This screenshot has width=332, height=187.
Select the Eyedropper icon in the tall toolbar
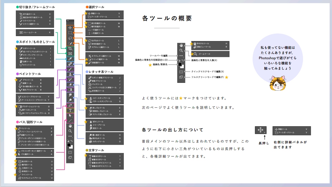point(70,59)
